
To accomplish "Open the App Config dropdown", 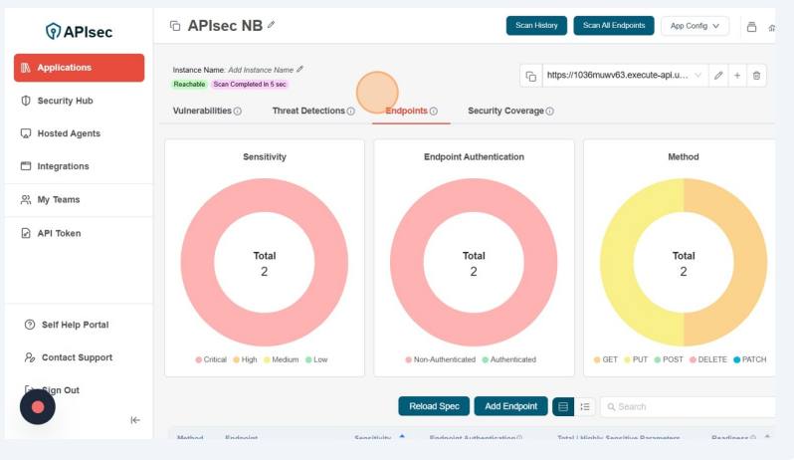I will (x=695, y=26).
